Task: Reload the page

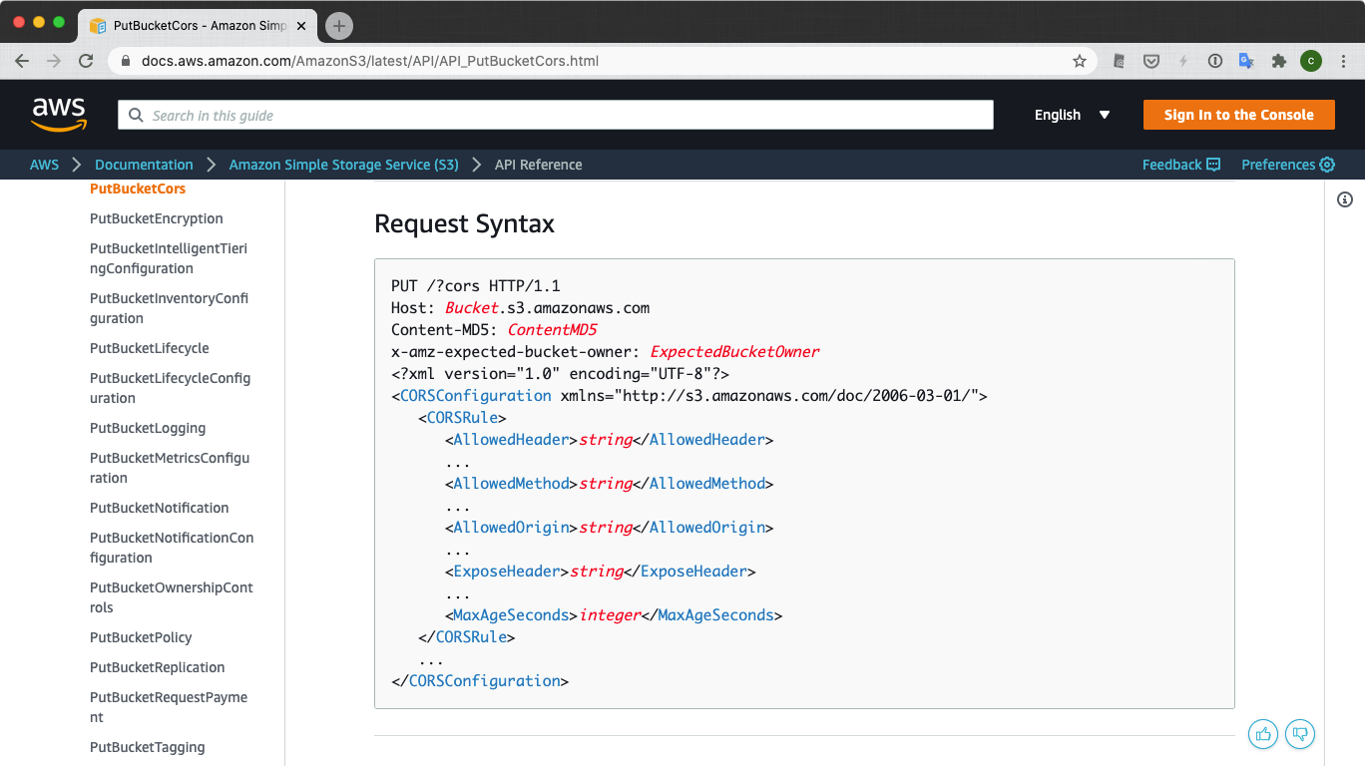Action: tap(86, 61)
